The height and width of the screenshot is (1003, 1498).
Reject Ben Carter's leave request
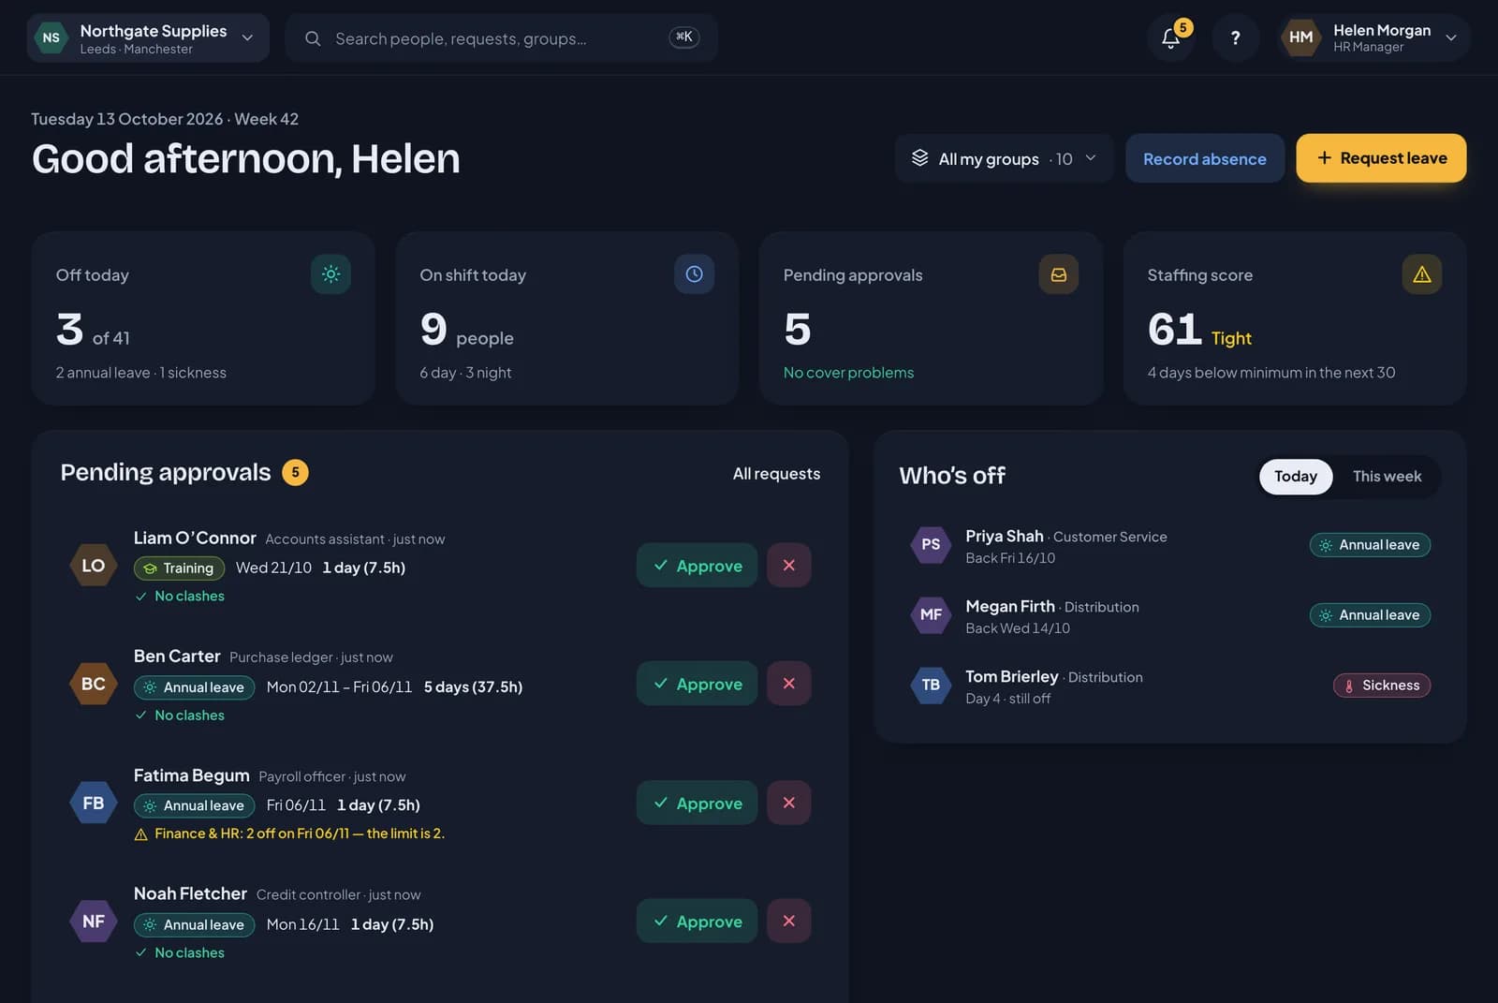pyautogui.click(x=788, y=684)
